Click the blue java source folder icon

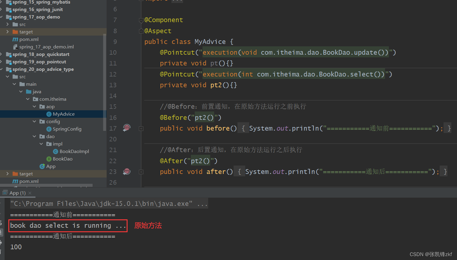[x=29, y=92]
